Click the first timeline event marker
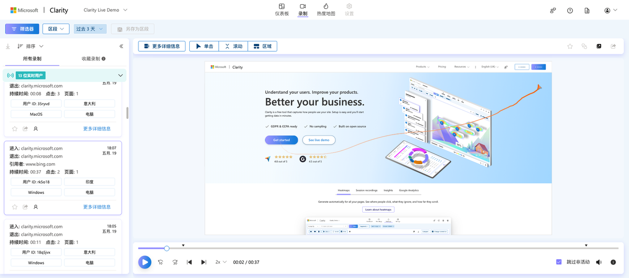 [x=183, y=245]
